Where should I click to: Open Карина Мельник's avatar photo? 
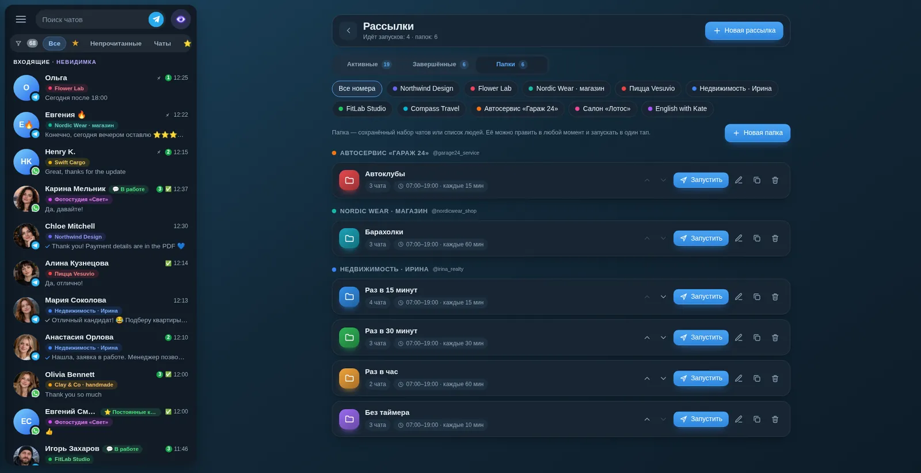(x=26, y=199)
